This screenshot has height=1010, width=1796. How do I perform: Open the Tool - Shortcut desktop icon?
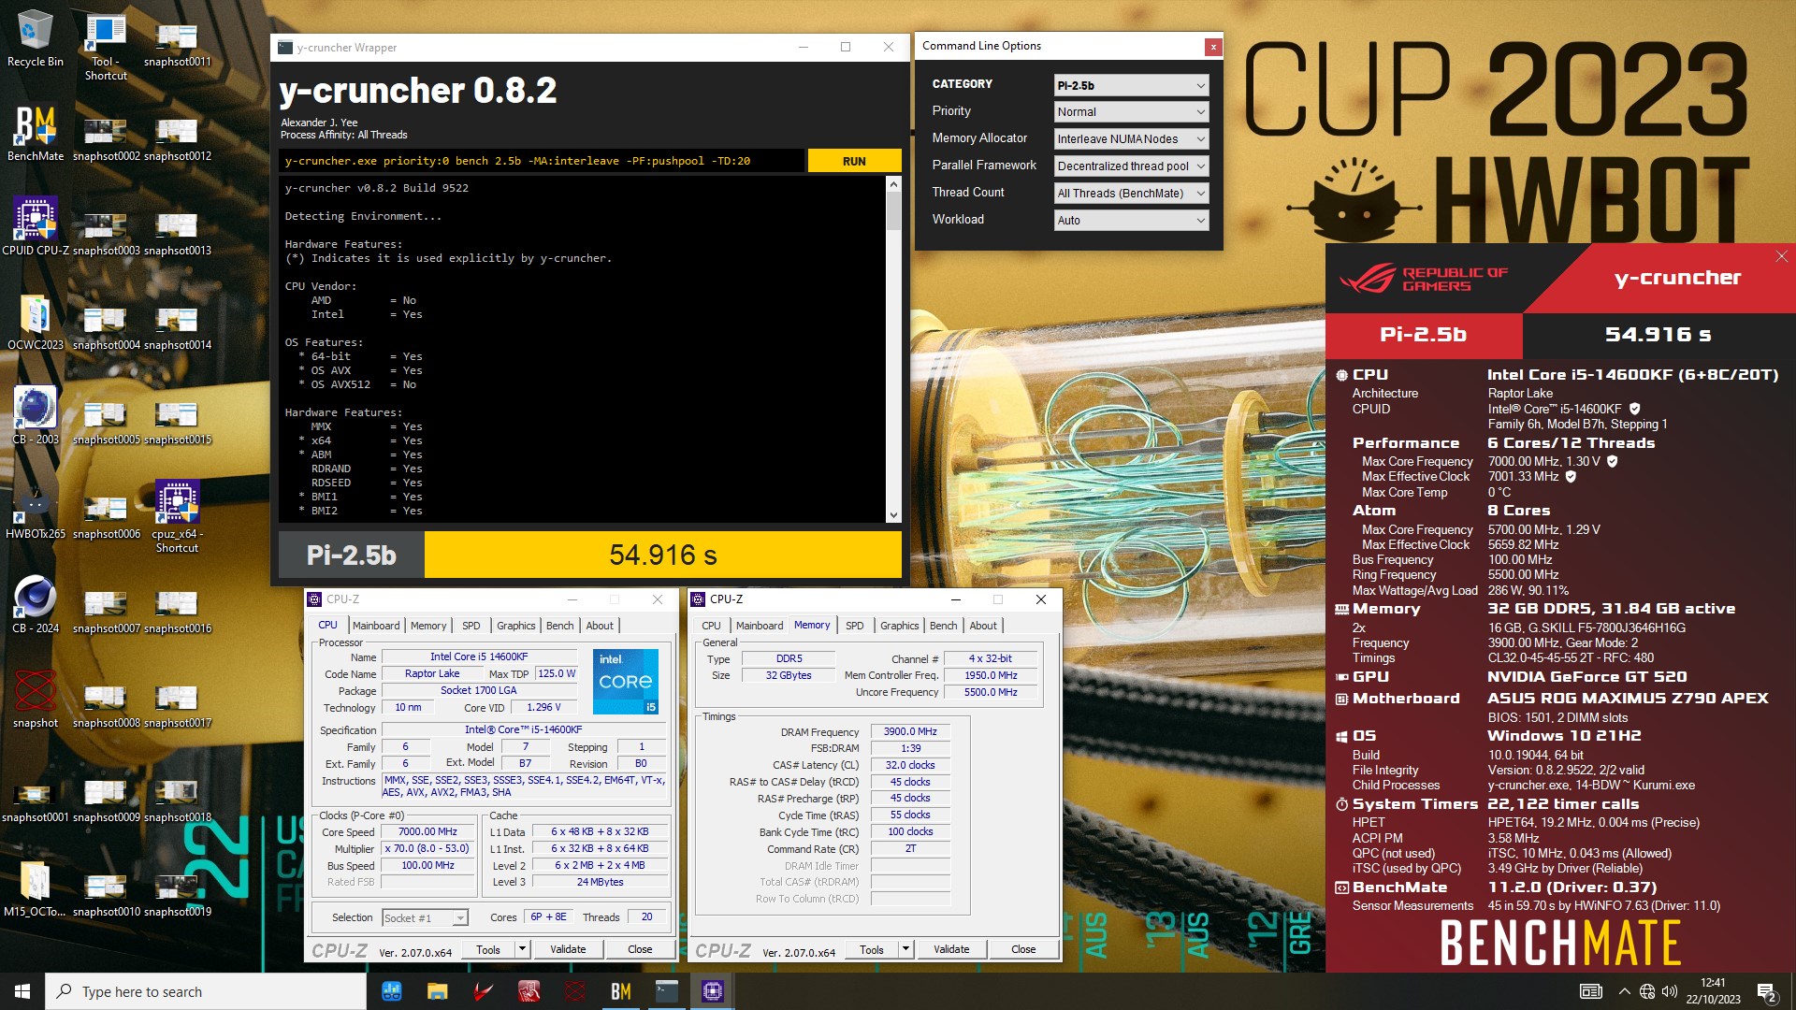click(106, 47)
